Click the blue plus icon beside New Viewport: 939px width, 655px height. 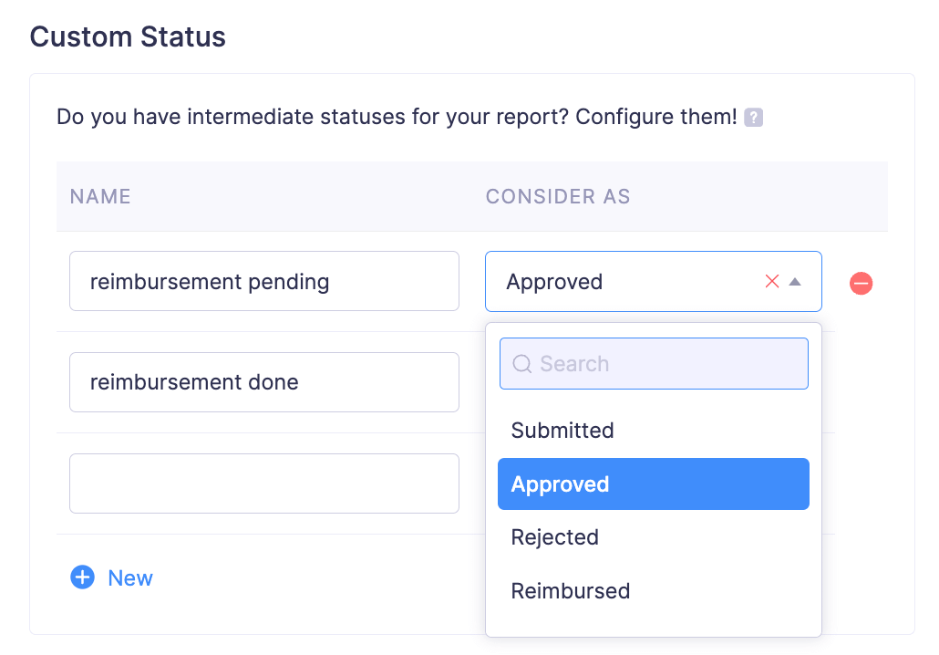(x=82, y=577)
